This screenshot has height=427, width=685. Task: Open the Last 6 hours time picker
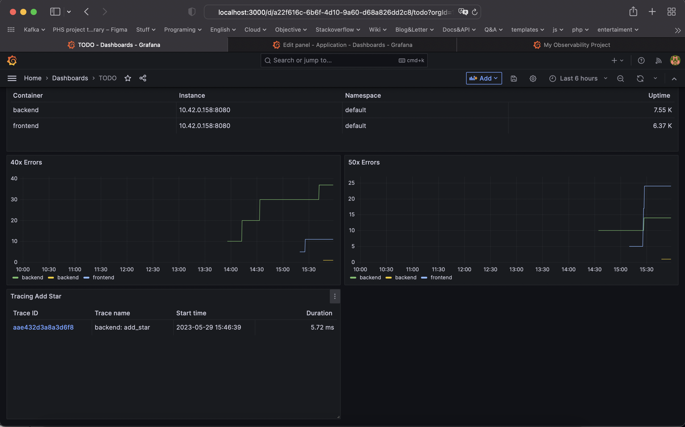[x=578, y=79]
